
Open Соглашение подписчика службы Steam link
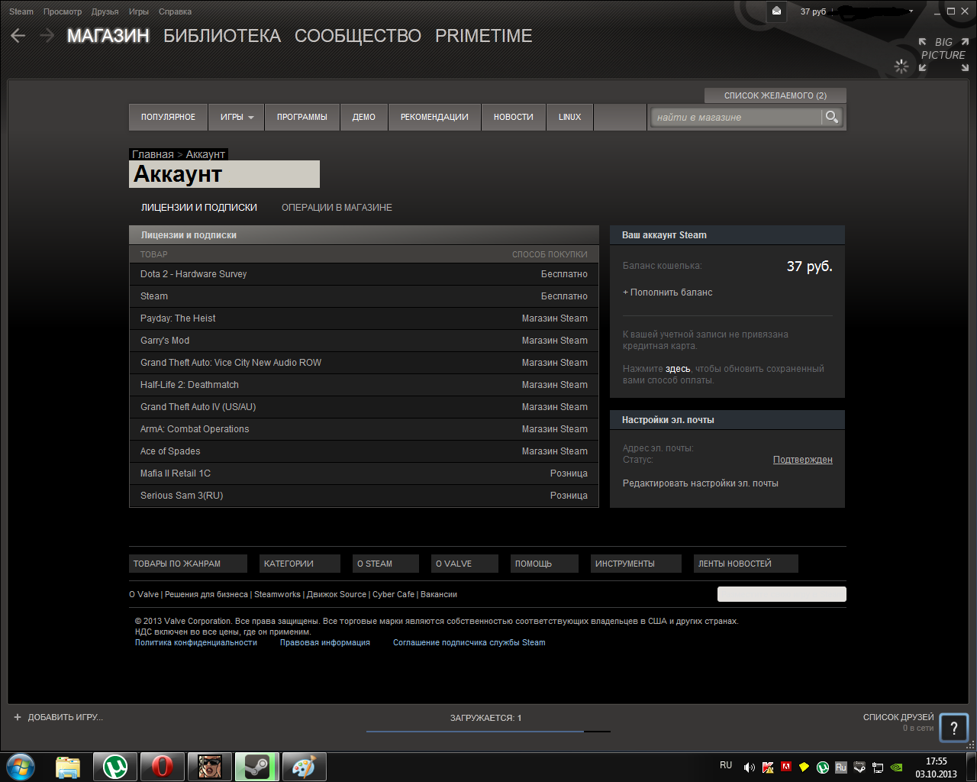(469, 643)
